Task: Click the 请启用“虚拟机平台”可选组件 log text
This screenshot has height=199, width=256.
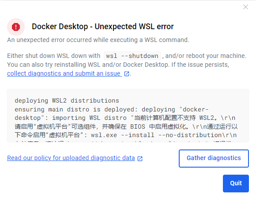Action: (x=55, y=126)
